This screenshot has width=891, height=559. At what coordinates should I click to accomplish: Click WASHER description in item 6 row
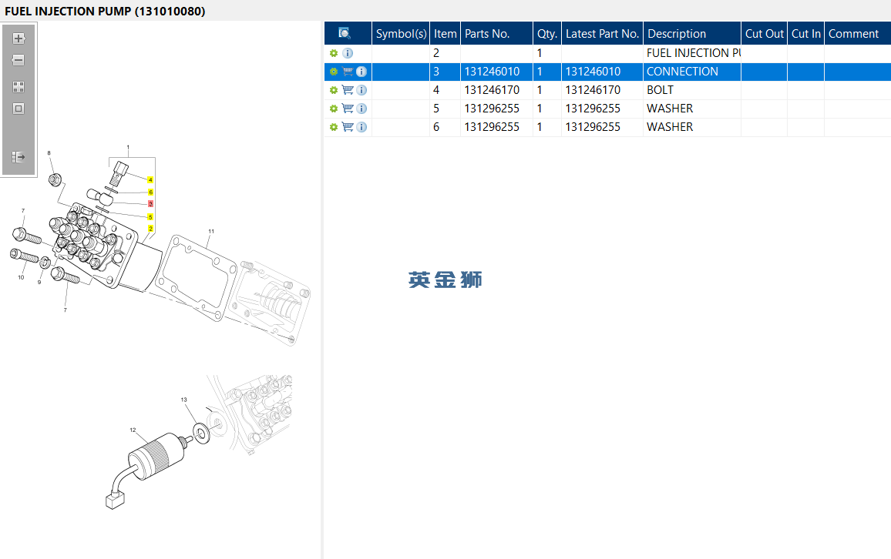click(692, 127)
